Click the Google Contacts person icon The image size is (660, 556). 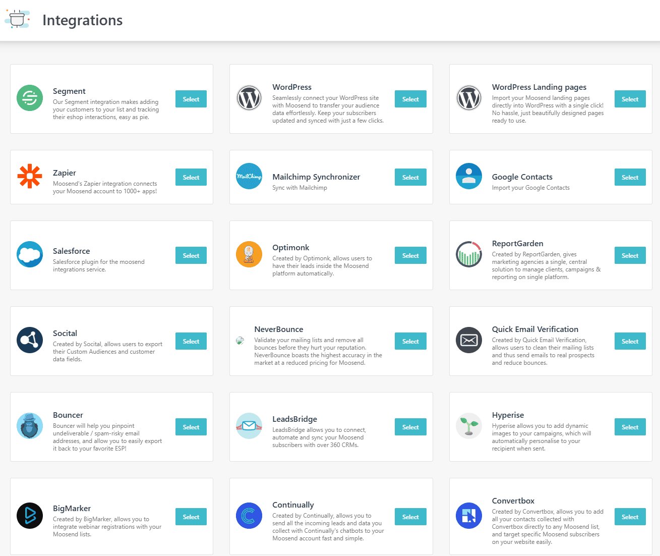tap(469, 176)
